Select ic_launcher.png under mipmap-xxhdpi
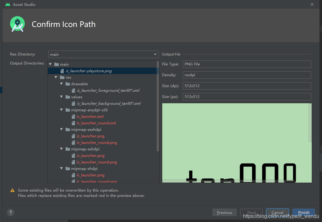The image size is (322, 222). [x=90, y=156]
